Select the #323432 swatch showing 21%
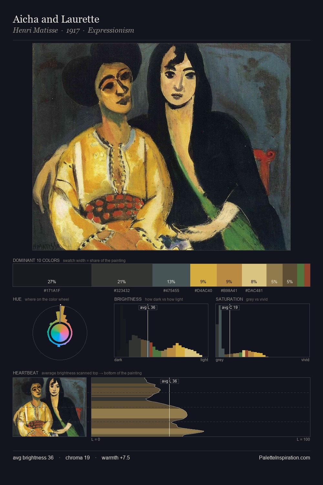Image resolution: width=323 pixels, height=485 pixels. tap(122, 275)
